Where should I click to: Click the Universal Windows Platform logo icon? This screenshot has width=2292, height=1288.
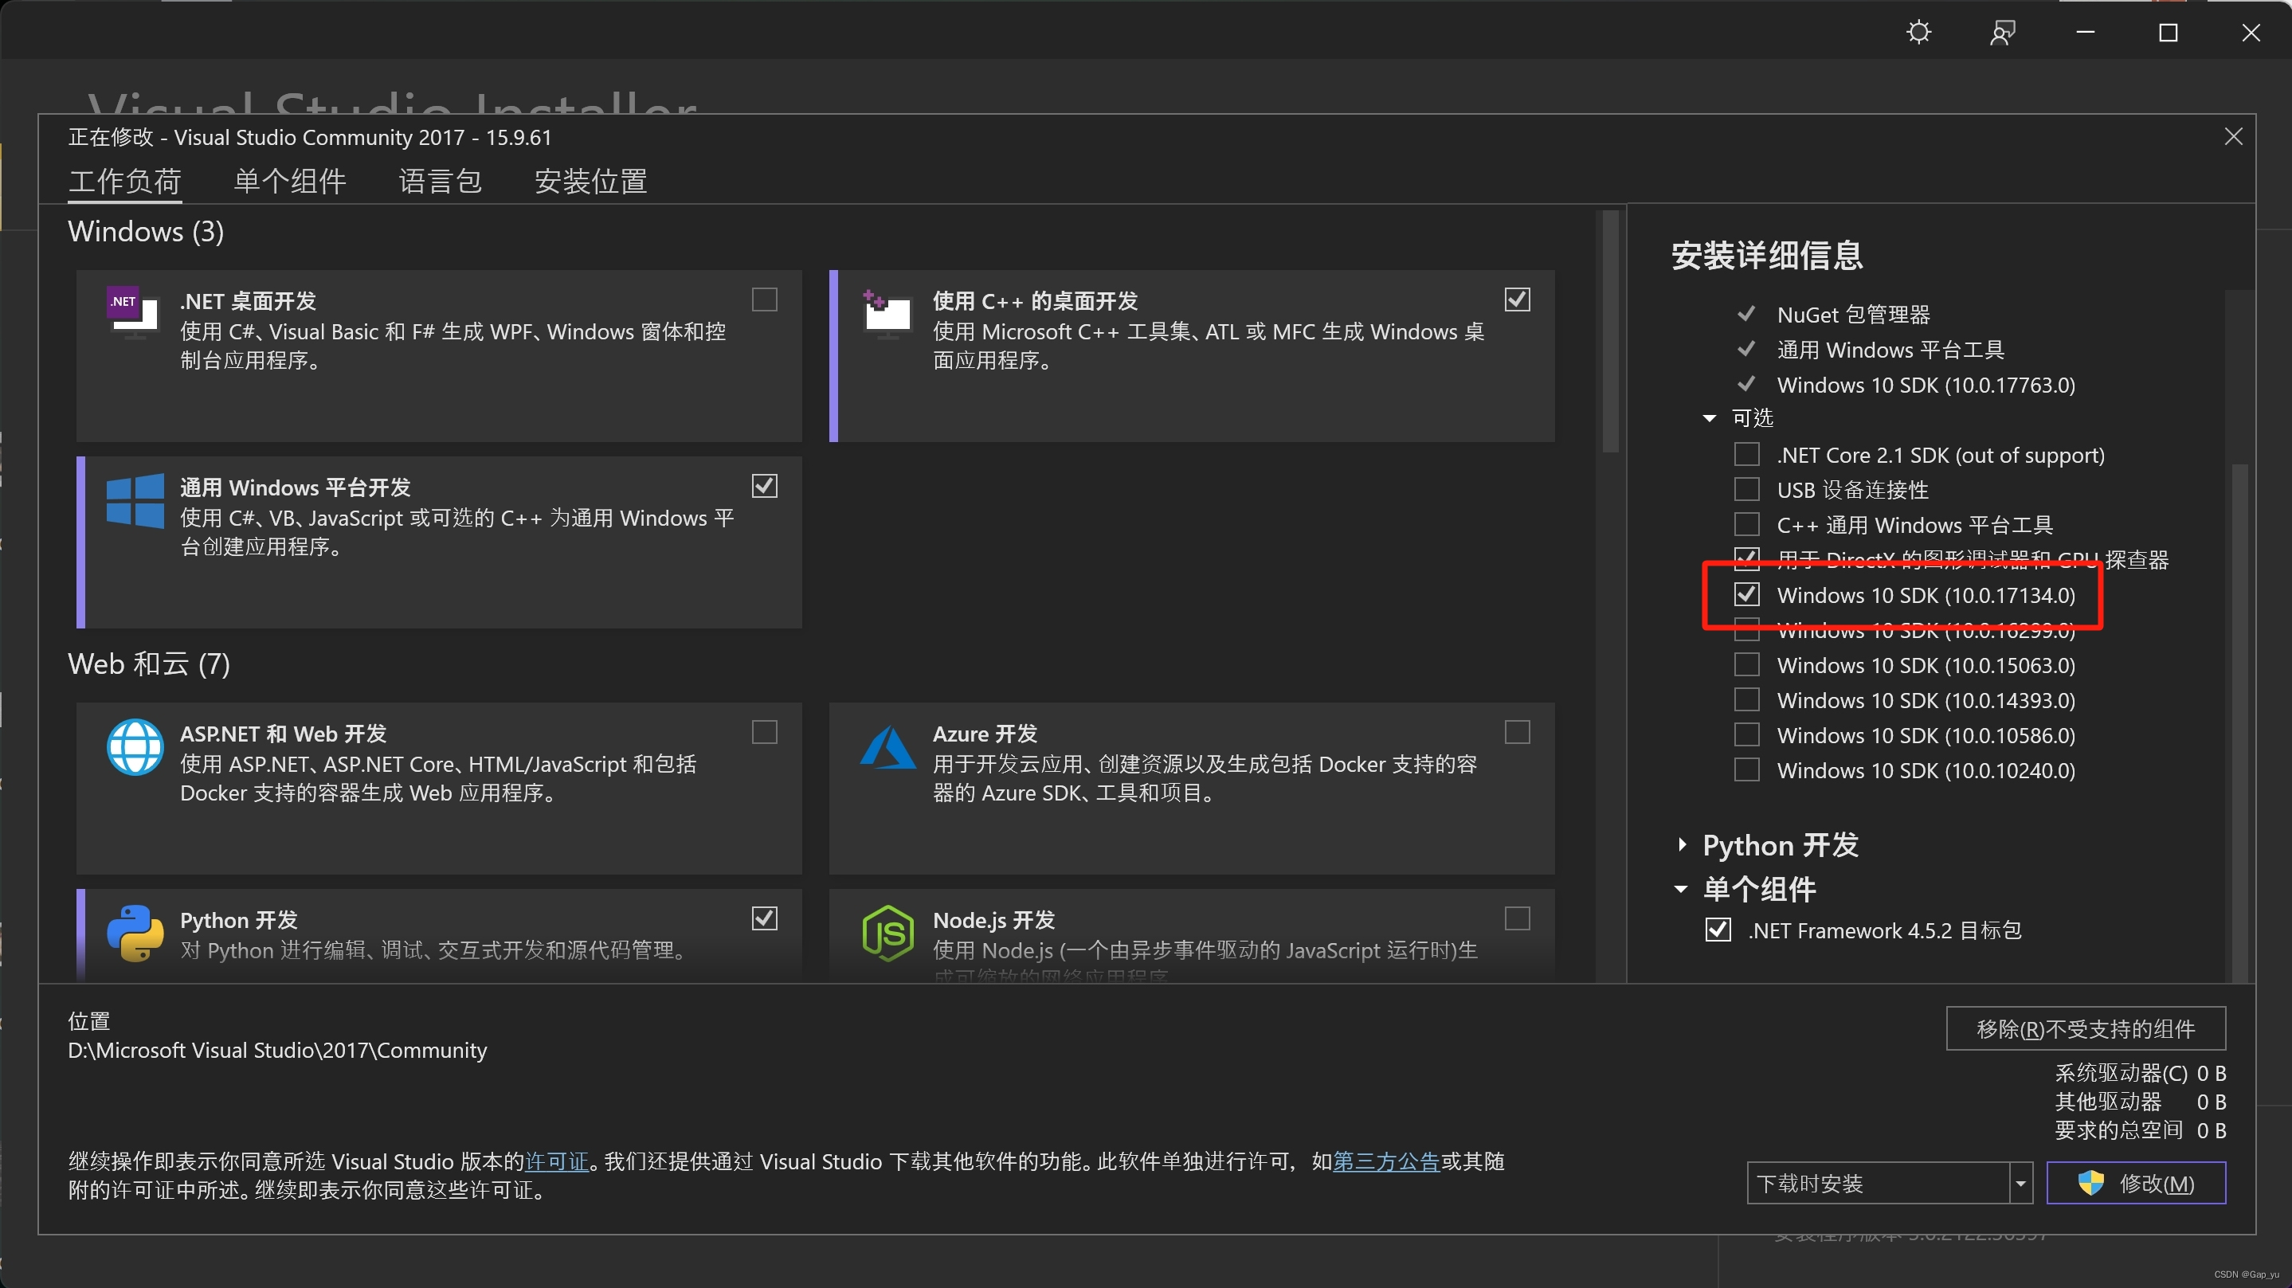pyautogui.click(x=135, y=501)
